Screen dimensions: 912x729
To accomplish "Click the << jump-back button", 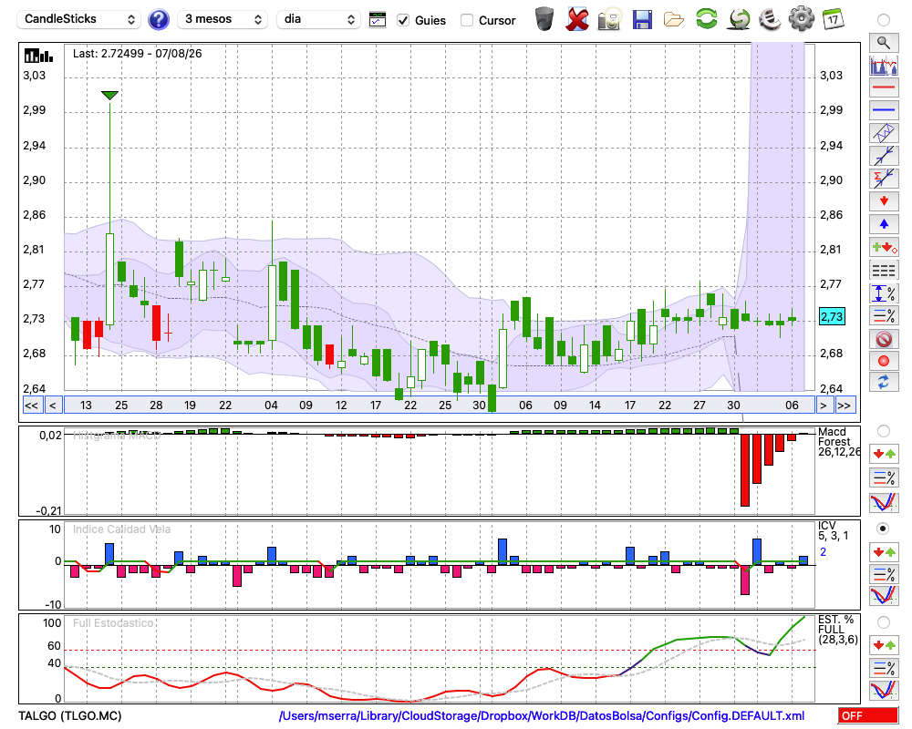I will point(32,406).
